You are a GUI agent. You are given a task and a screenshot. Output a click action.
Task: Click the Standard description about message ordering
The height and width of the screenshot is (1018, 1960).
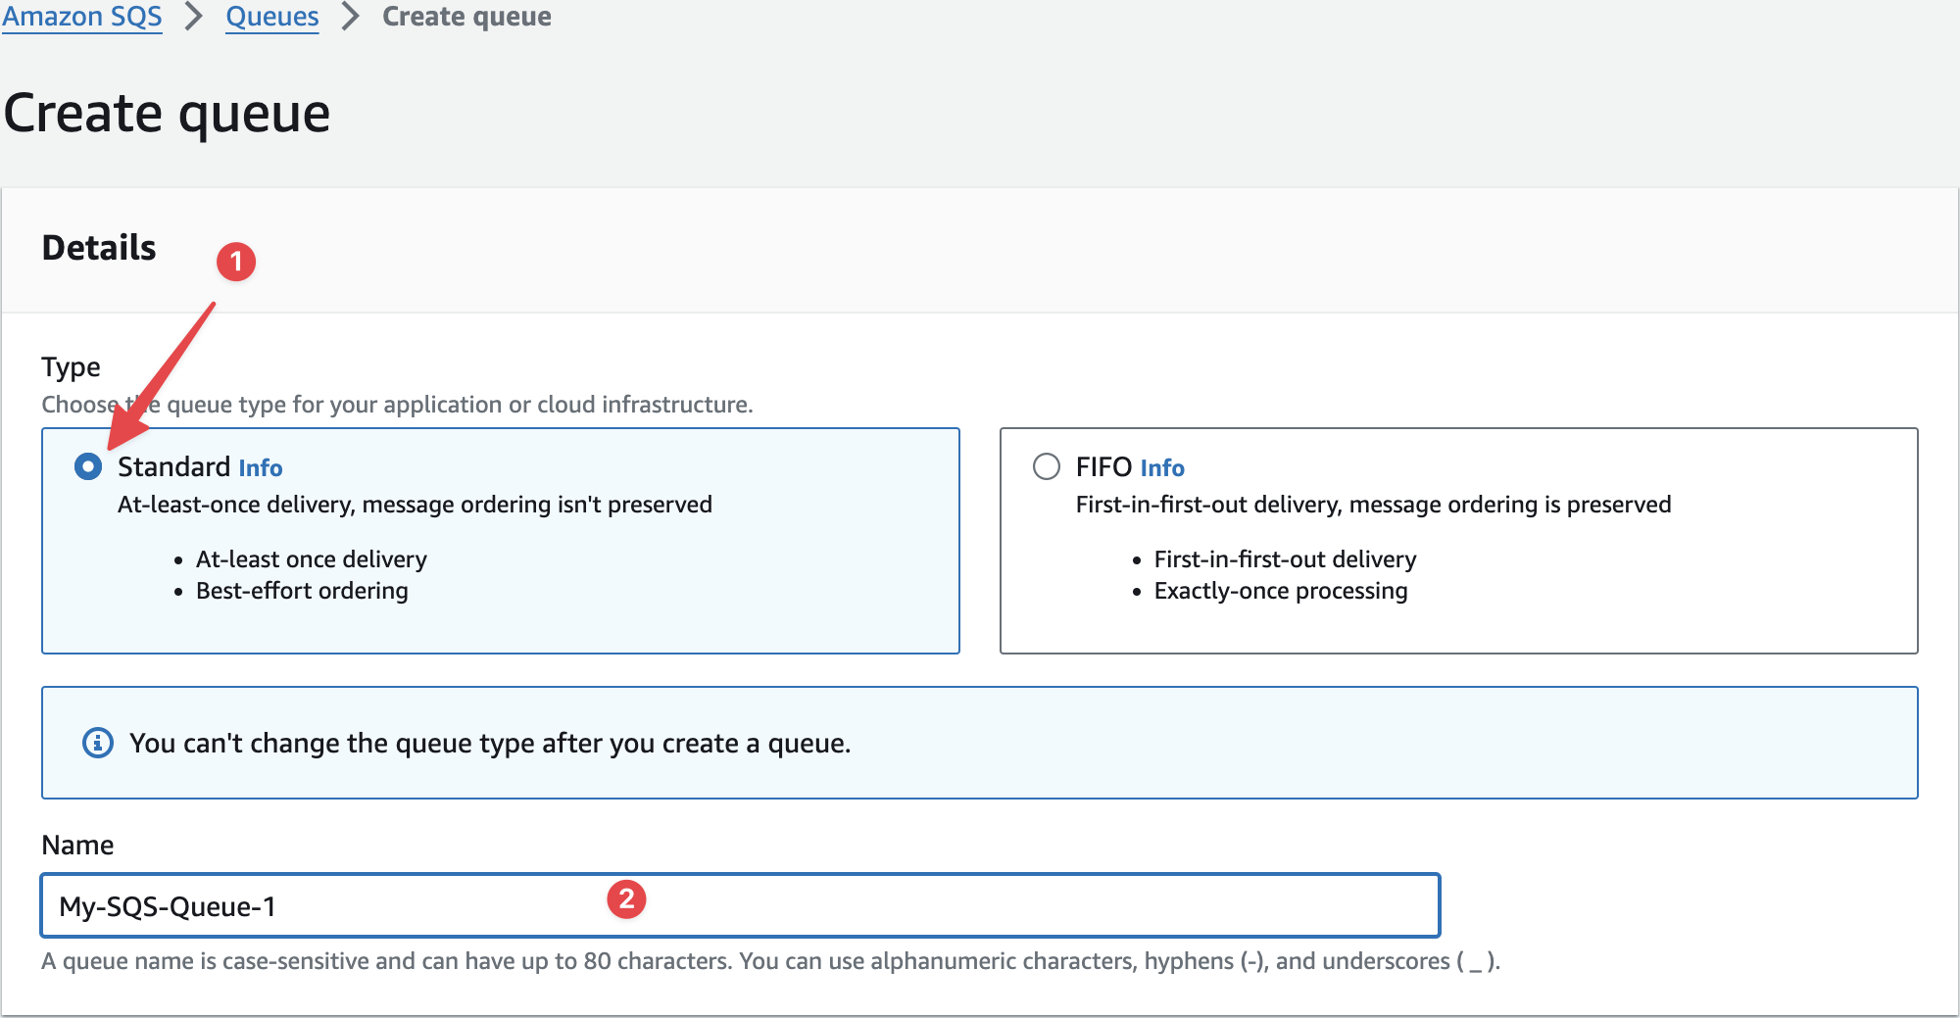[415, 505]
